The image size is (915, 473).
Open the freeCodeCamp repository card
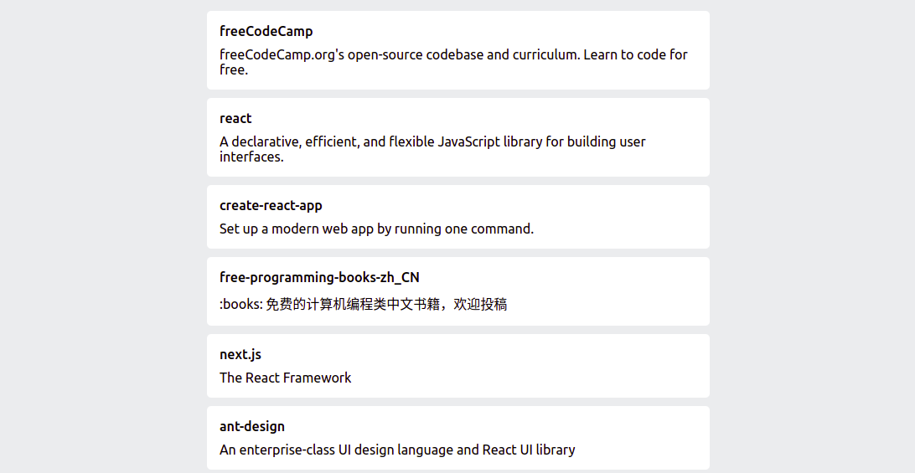pyautogui.click(x=458, y=50)
